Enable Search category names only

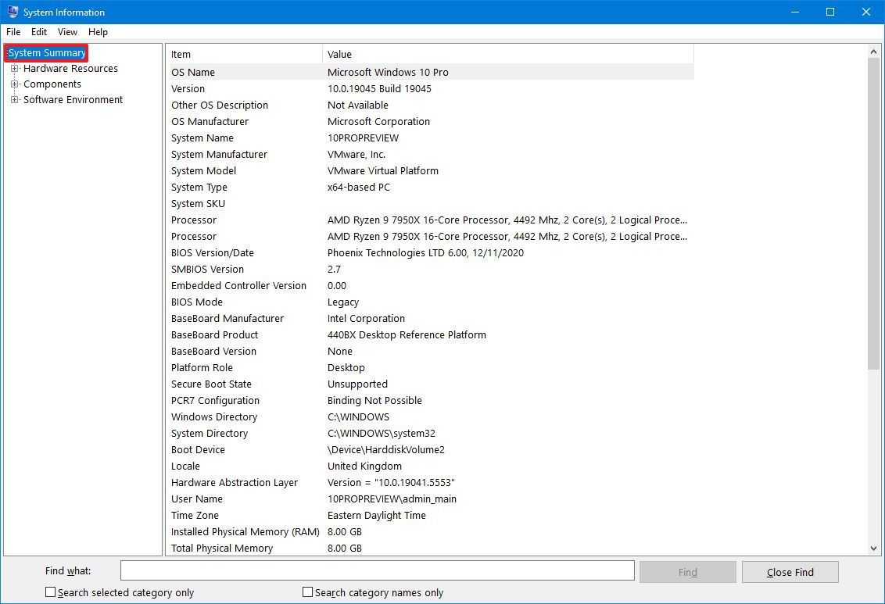click(306, 592)
